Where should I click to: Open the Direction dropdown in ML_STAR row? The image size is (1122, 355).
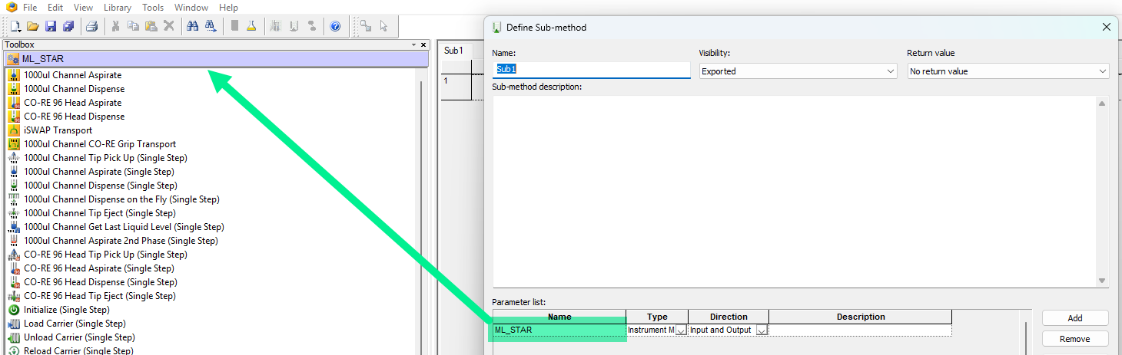762,330
